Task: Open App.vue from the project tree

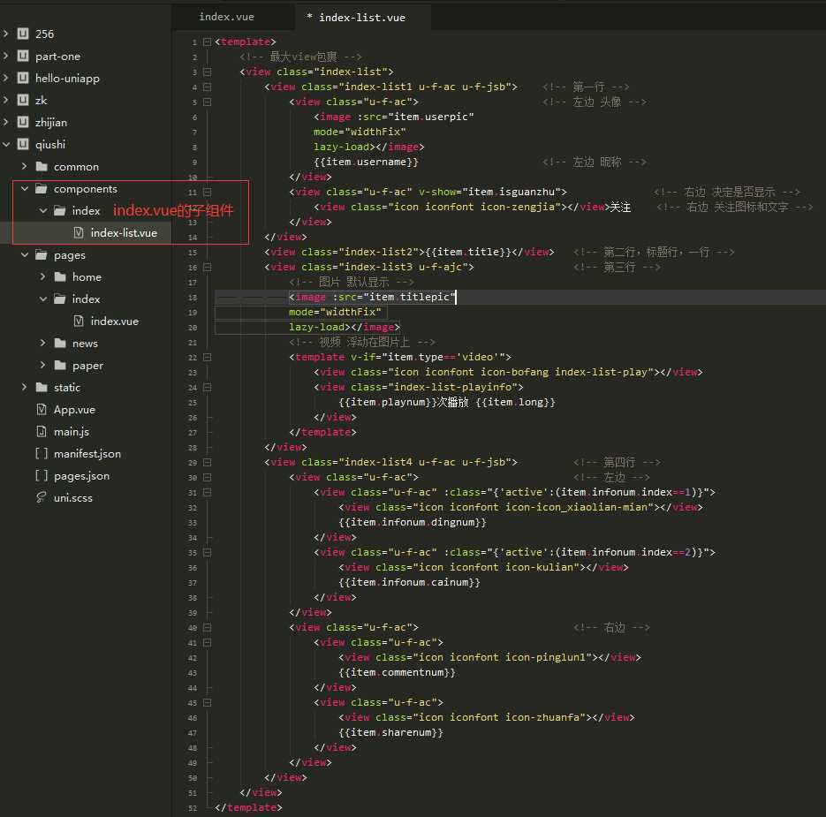Action: point(74,410)
